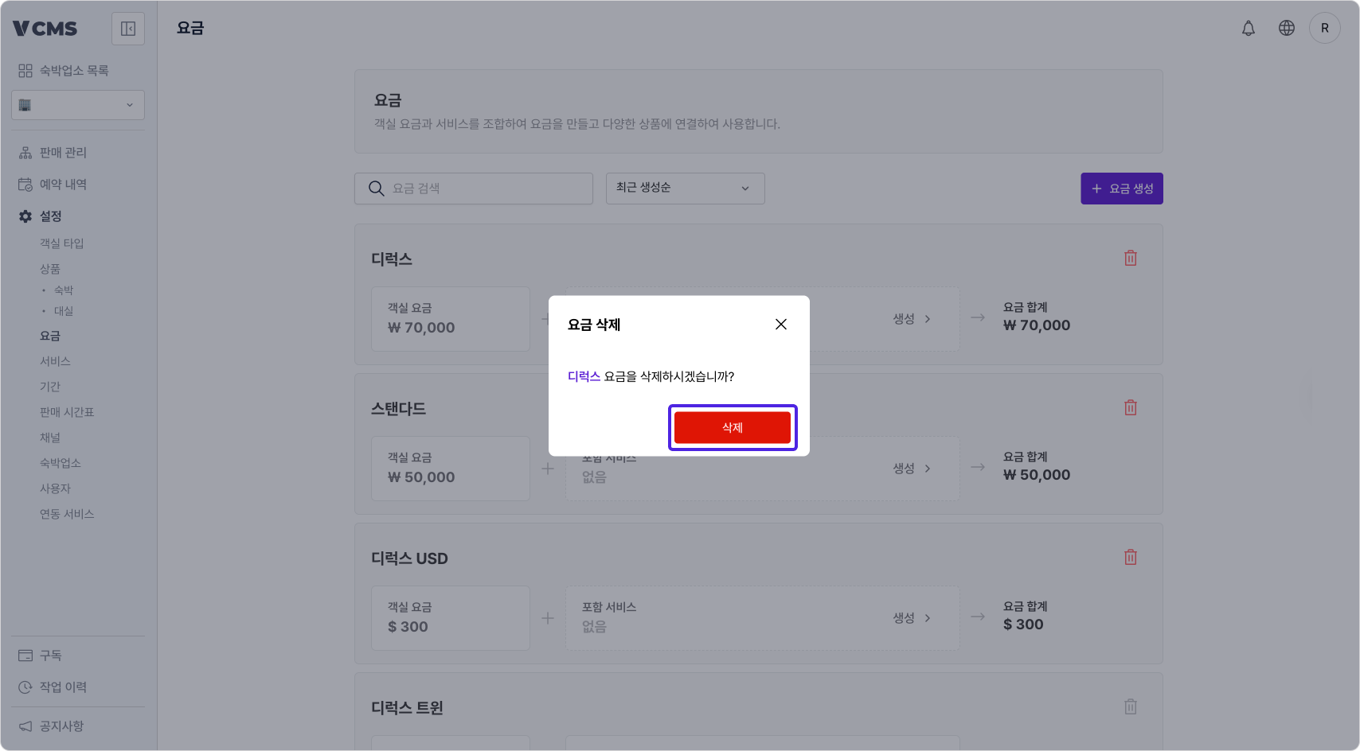The image size is (1360, 751).
Task: Open 예약 내역 from the sidebar
Action: click(61, 184)
